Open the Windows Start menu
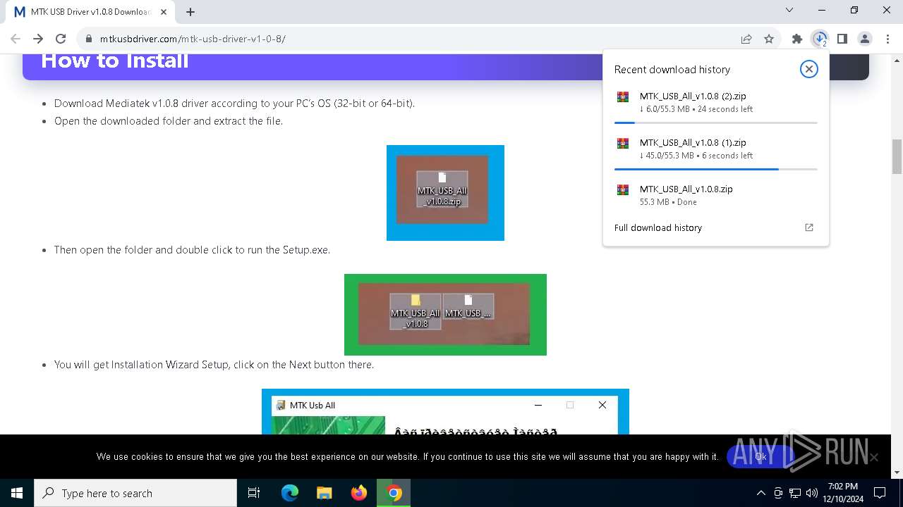Screen dimensions: 903x507 17,493
